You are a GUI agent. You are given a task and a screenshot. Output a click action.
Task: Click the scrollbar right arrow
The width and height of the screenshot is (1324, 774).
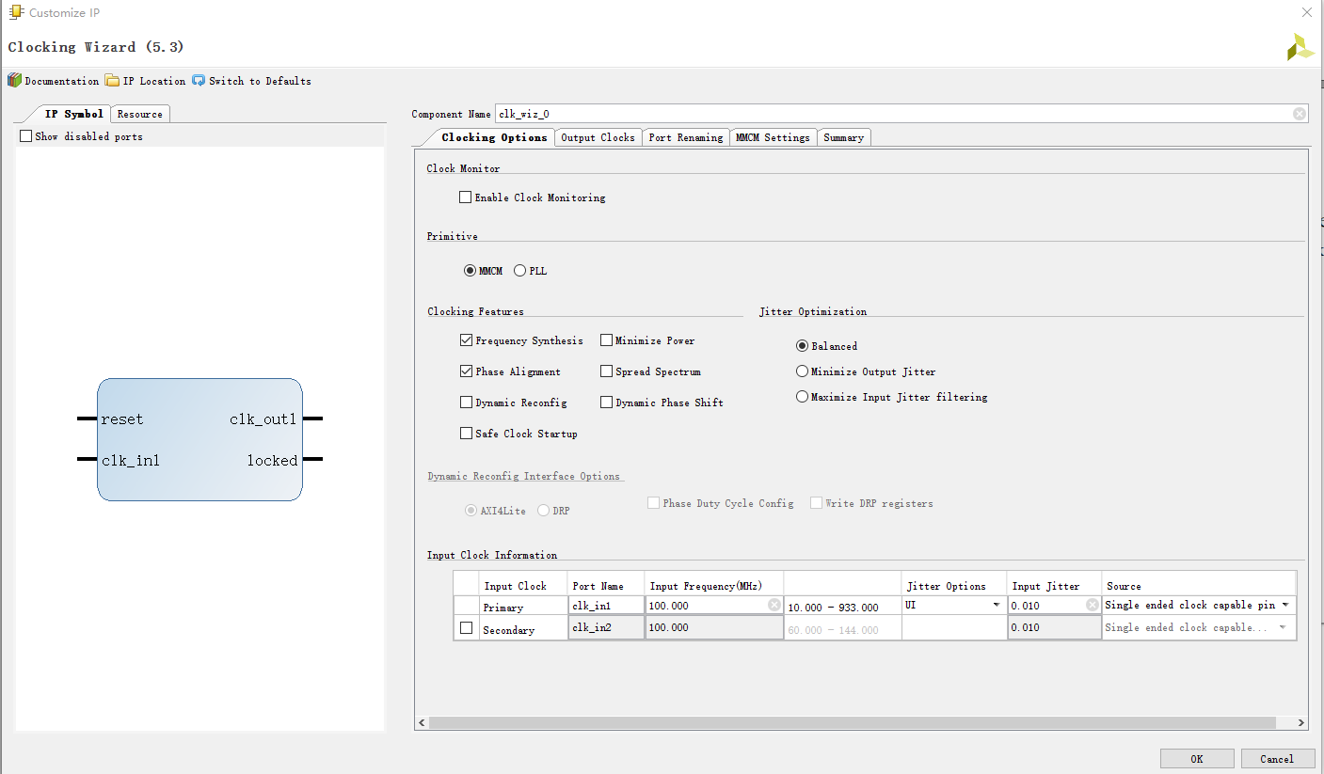1301,723
